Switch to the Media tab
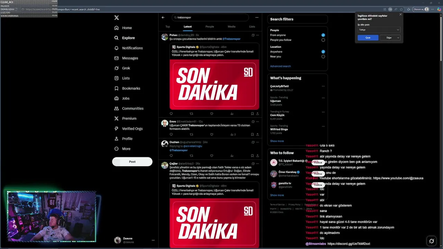This screenshot has width=443, height=249. tap(232, 27)
